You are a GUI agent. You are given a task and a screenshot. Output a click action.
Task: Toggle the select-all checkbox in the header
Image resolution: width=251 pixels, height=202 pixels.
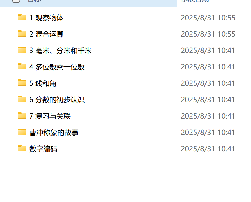pos(16,1)
